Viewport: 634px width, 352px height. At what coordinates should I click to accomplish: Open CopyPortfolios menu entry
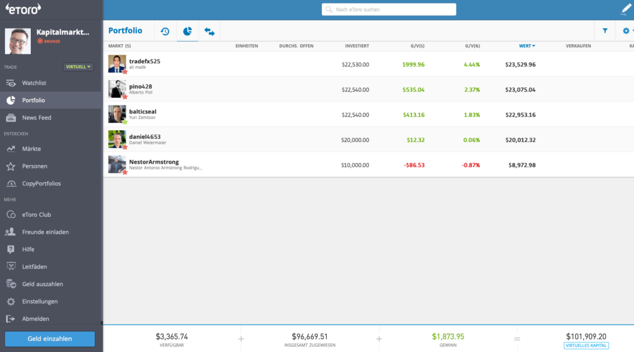coord(41,183)
